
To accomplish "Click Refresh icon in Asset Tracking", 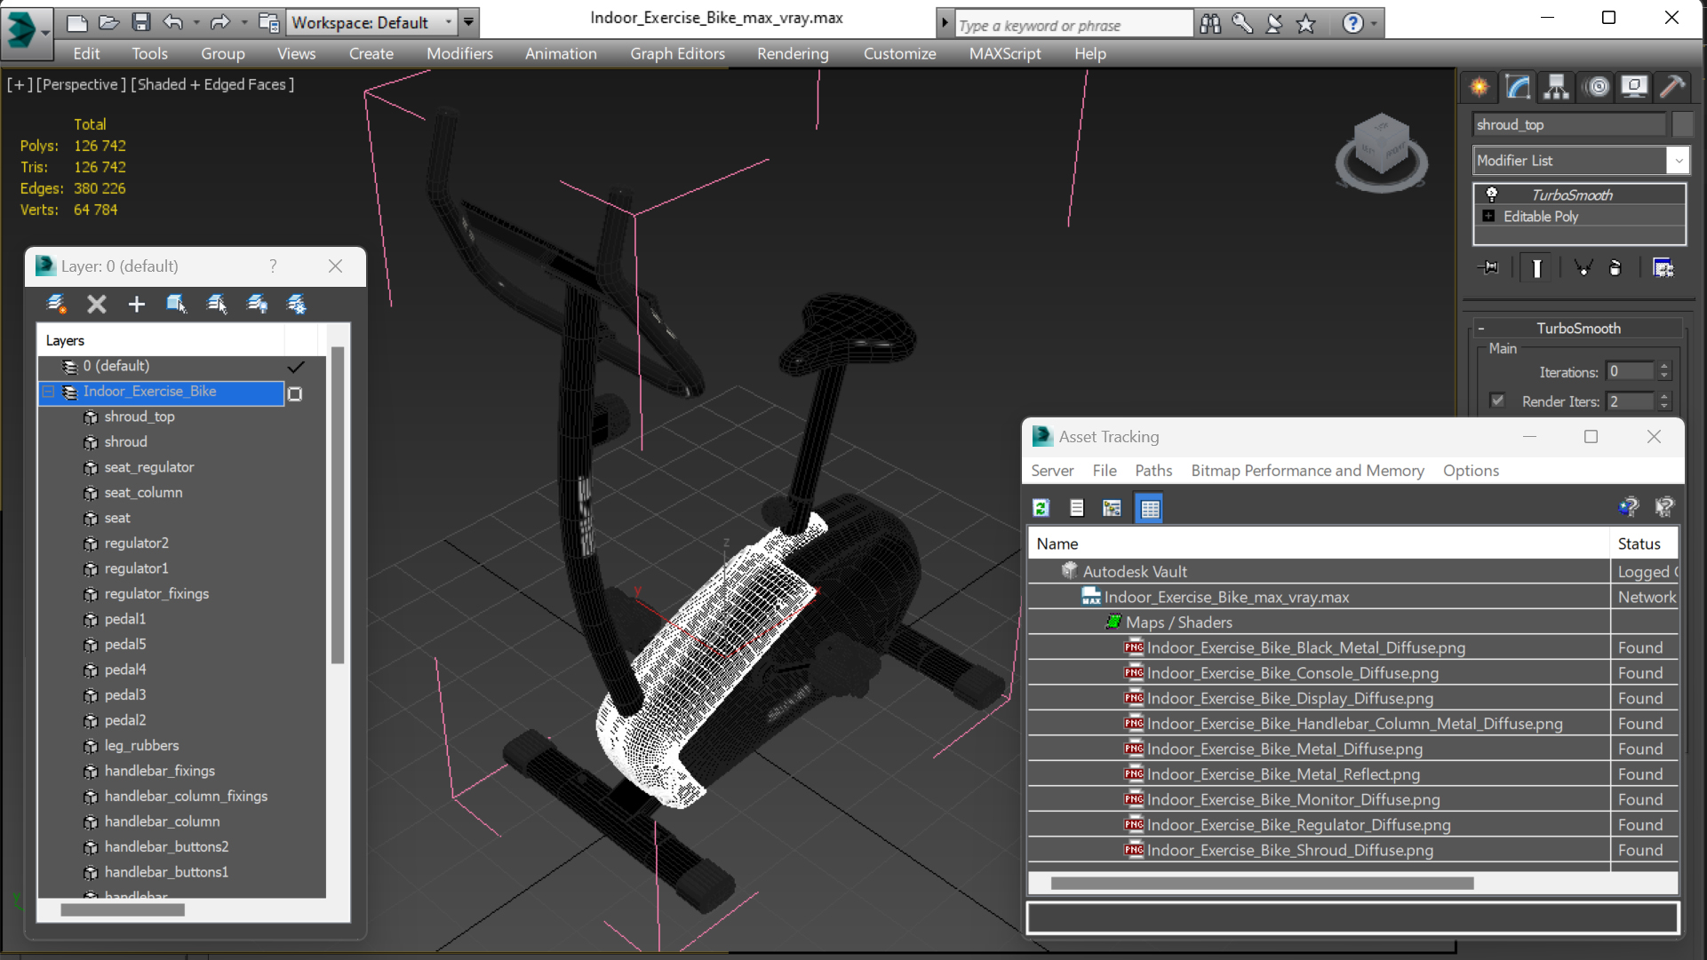I will (1041, 508).
